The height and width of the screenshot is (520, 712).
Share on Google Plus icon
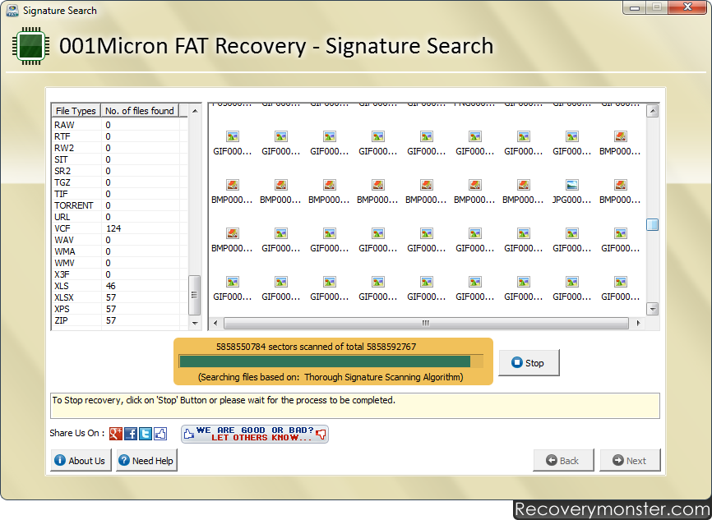tap(116, 434)
